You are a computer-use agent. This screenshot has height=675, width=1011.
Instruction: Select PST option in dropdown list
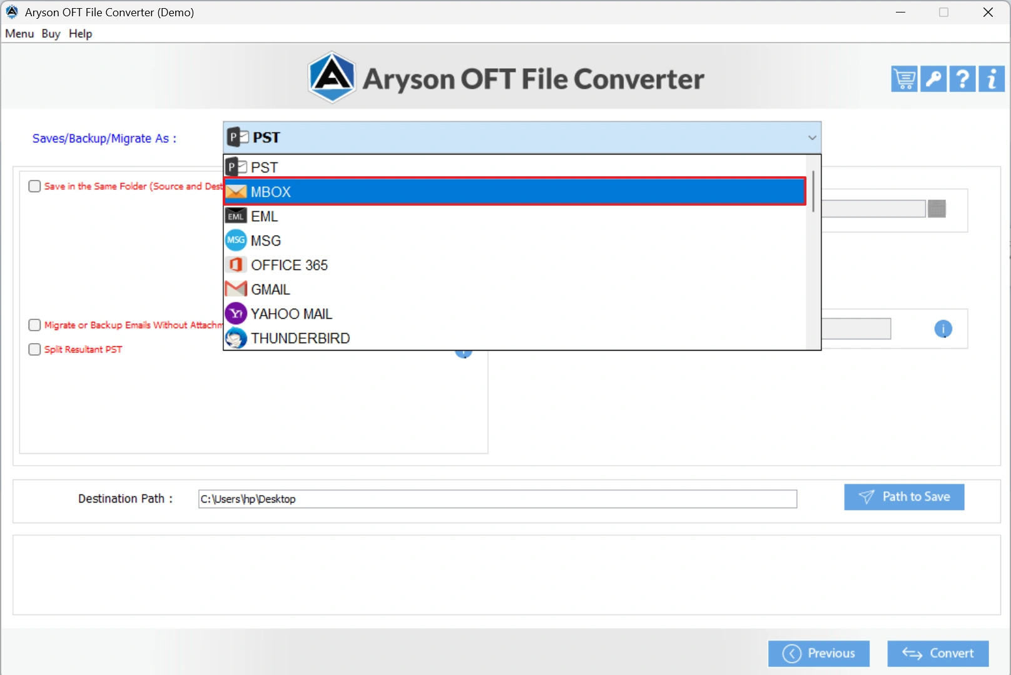tap(515, 167)
